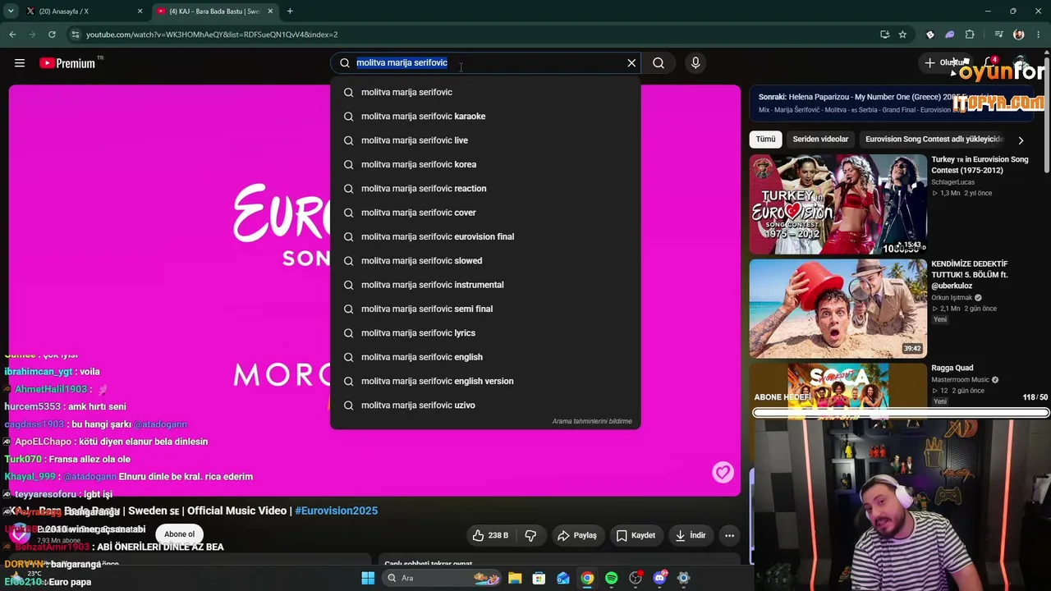Viewport: 1051px width, 591px height.
Task: Choose suggestion molitva marija serifovic uzivo
Action: click(x=485, y=405)
